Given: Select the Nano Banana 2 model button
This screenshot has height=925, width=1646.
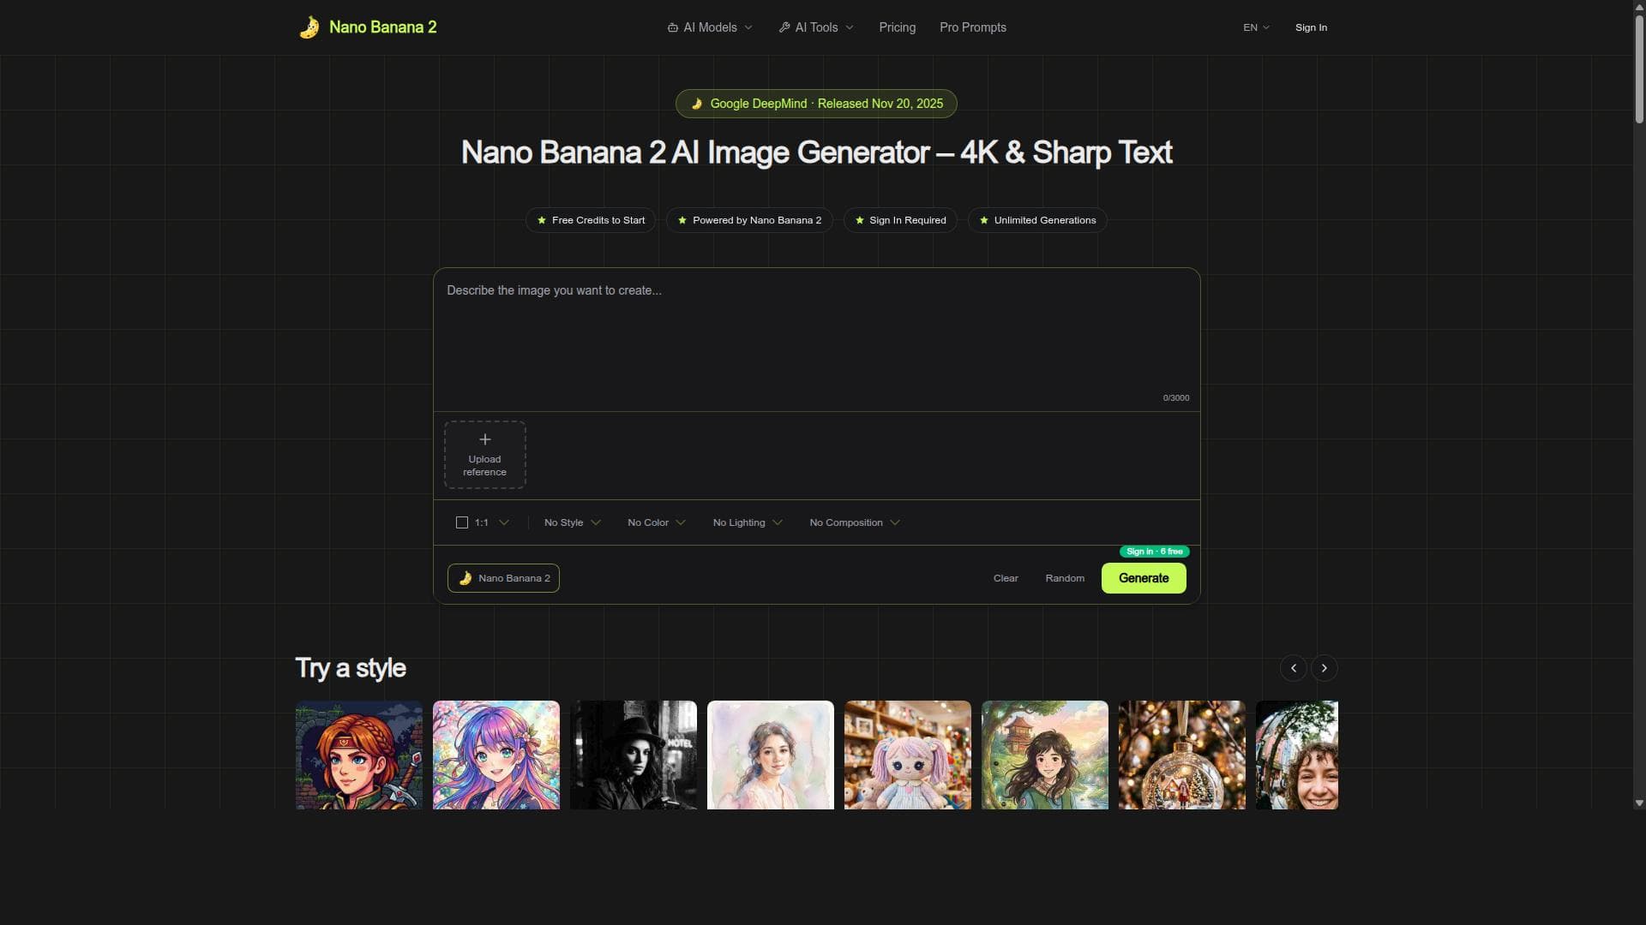Looking at the screenshot, I should point(503,578).
